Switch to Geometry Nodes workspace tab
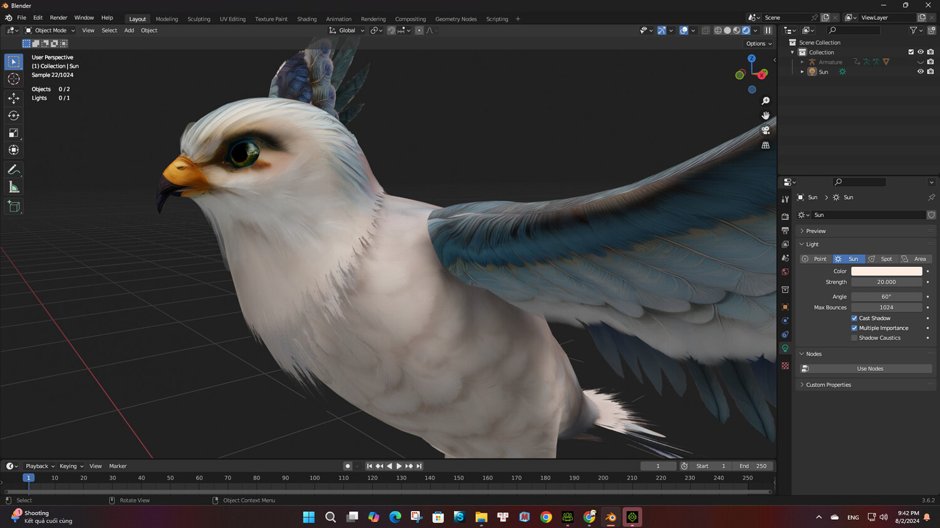The height and width of the screenshot is (528, 940). [456, 19]
